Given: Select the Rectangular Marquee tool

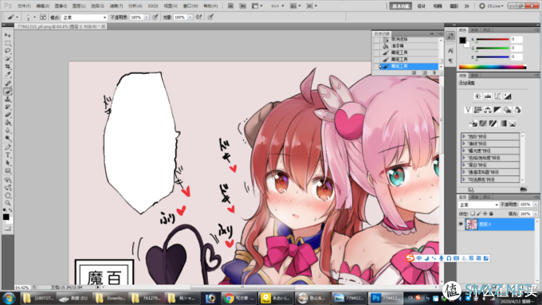Looking at the screenshot, I should click(x=8, y=43).
